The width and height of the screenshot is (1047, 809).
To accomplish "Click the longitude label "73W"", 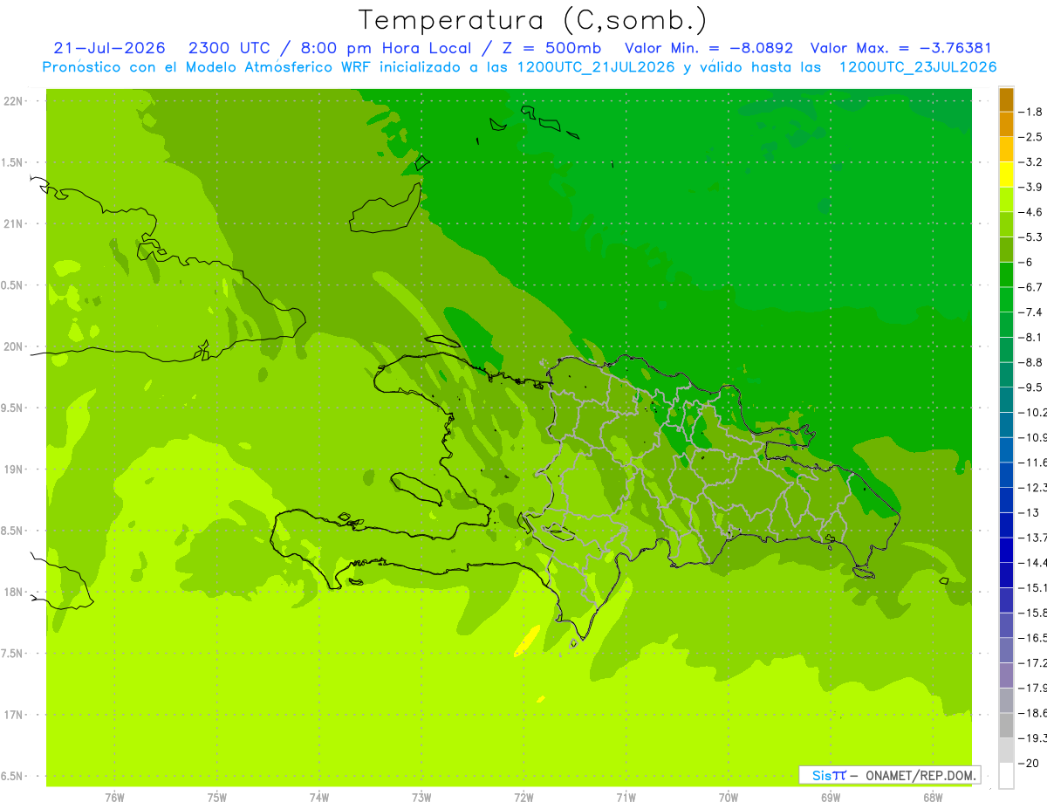I will click(x=421, y=797).
